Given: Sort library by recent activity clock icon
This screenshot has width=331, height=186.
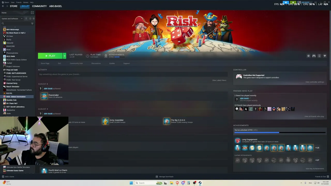Looking at the screenshot, I should tap(30, 19).
